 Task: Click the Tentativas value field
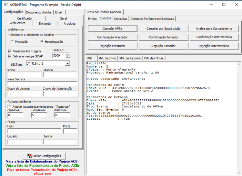[39, 115]
